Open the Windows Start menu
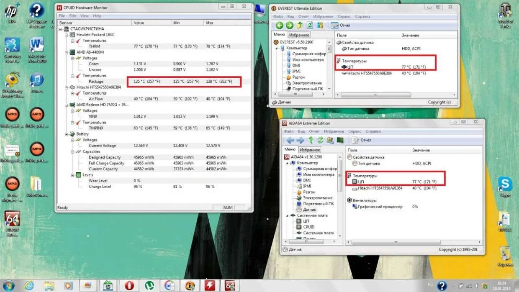Screen dimensions: 519x292 coord(8,286)
